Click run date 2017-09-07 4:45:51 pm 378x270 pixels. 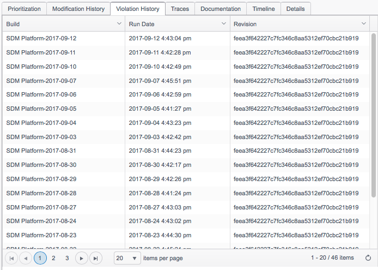160,81
